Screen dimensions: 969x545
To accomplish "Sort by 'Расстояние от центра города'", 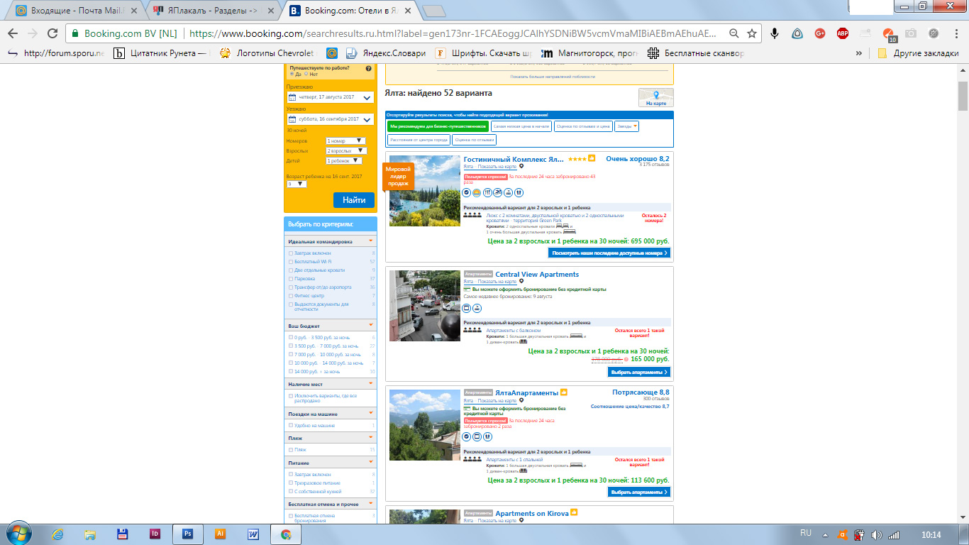I will tap(419, 140).
